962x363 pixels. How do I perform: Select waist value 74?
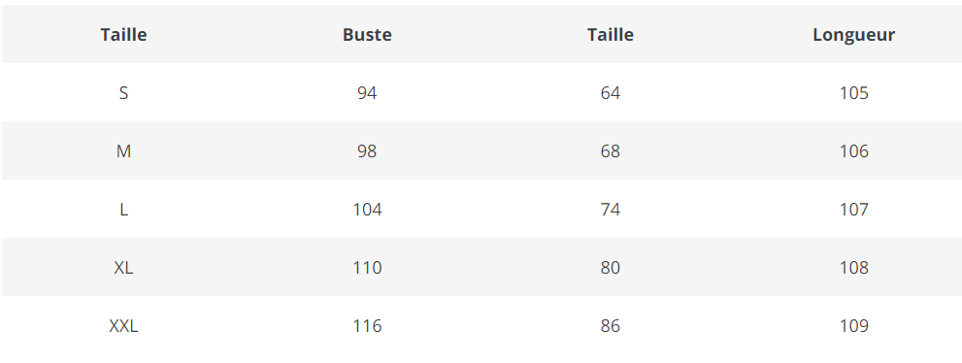coord(611,210)
